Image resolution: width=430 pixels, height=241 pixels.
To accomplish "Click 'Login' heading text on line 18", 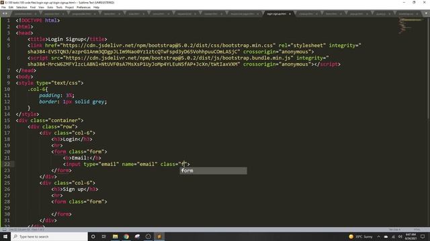I will (70, 139).
